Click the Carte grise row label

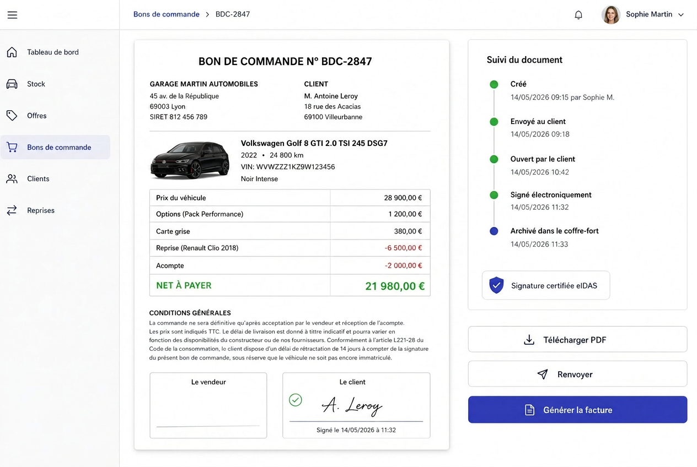click(173, 231)
